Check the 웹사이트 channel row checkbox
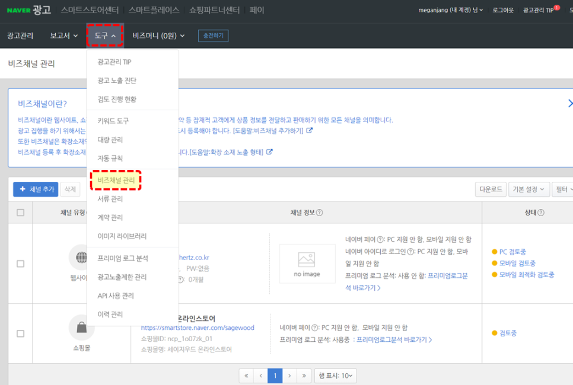 [x=20, y=264]
